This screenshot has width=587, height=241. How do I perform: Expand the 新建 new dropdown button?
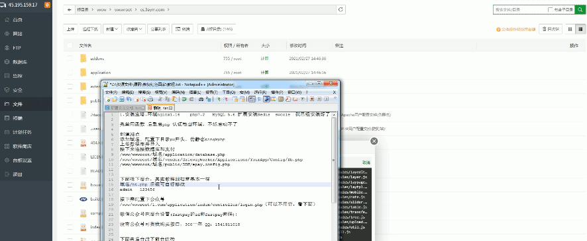coord(113,29)
